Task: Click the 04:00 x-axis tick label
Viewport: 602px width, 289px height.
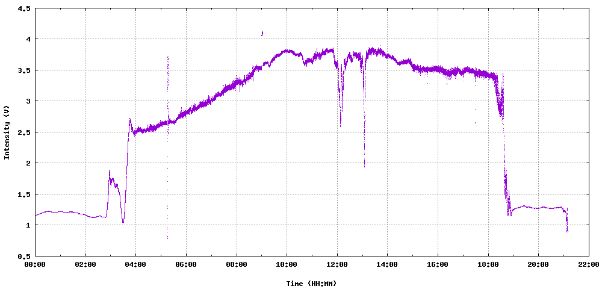Action: point(136,264)
